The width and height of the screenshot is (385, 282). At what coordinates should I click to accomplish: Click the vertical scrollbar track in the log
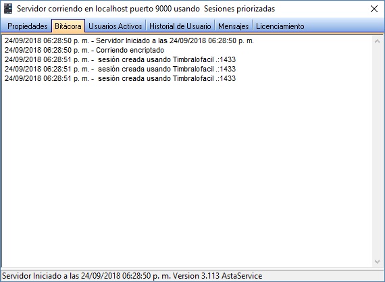377,151
